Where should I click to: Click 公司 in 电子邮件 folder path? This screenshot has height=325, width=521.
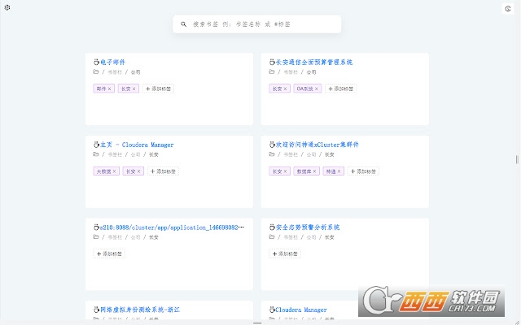click(135, 72)
